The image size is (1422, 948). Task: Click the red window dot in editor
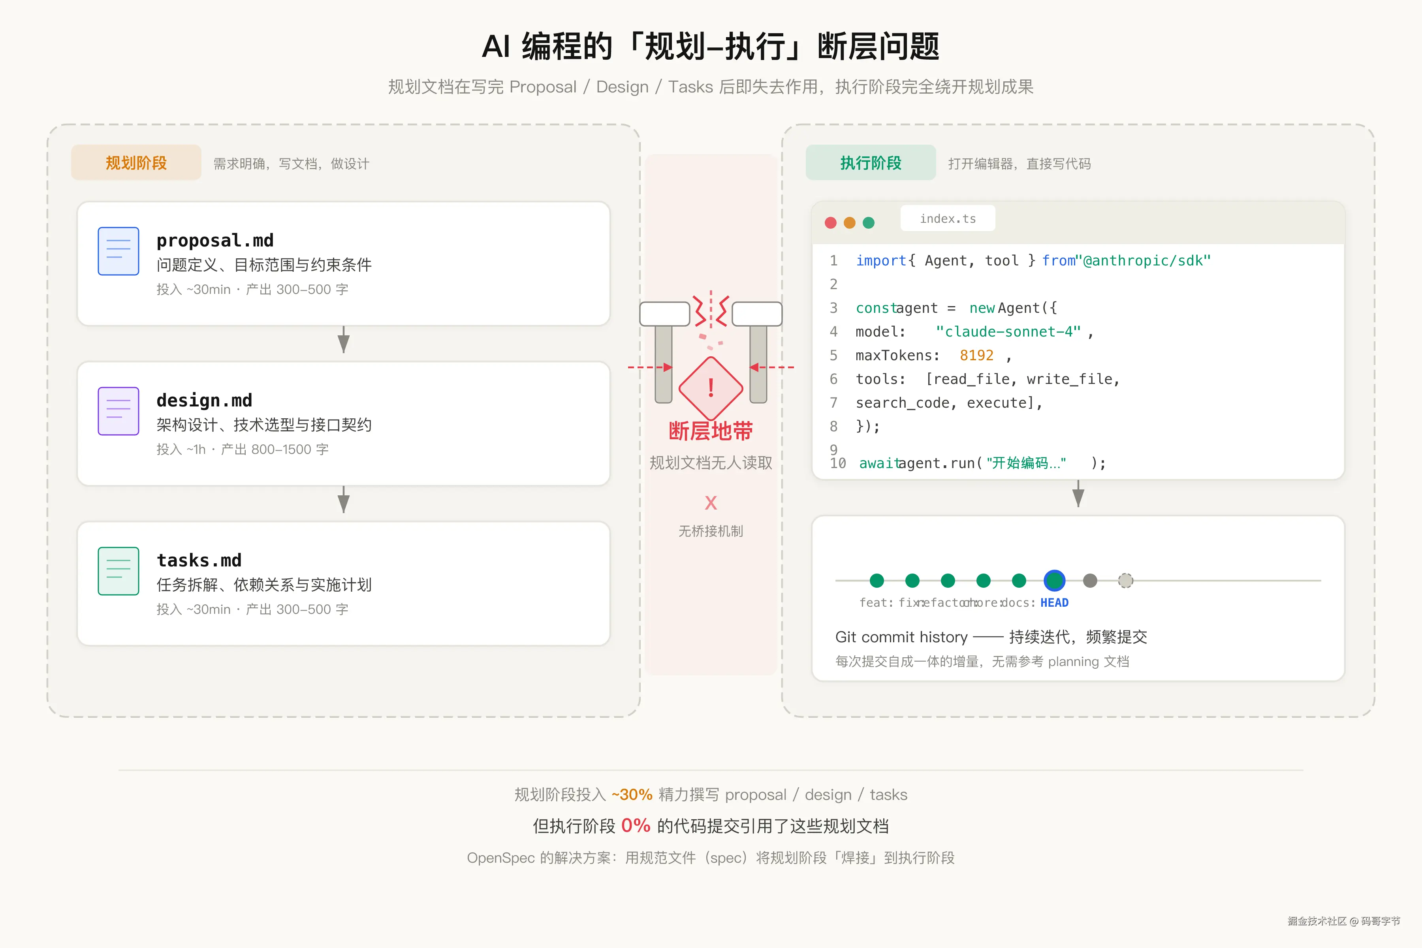831,222
